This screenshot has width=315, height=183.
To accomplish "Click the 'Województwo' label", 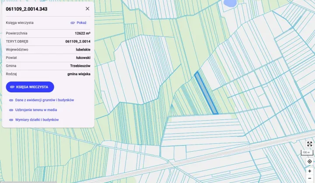I will coord(17,50).
